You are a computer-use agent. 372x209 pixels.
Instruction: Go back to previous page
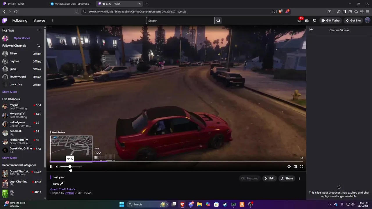pos(4,12)
